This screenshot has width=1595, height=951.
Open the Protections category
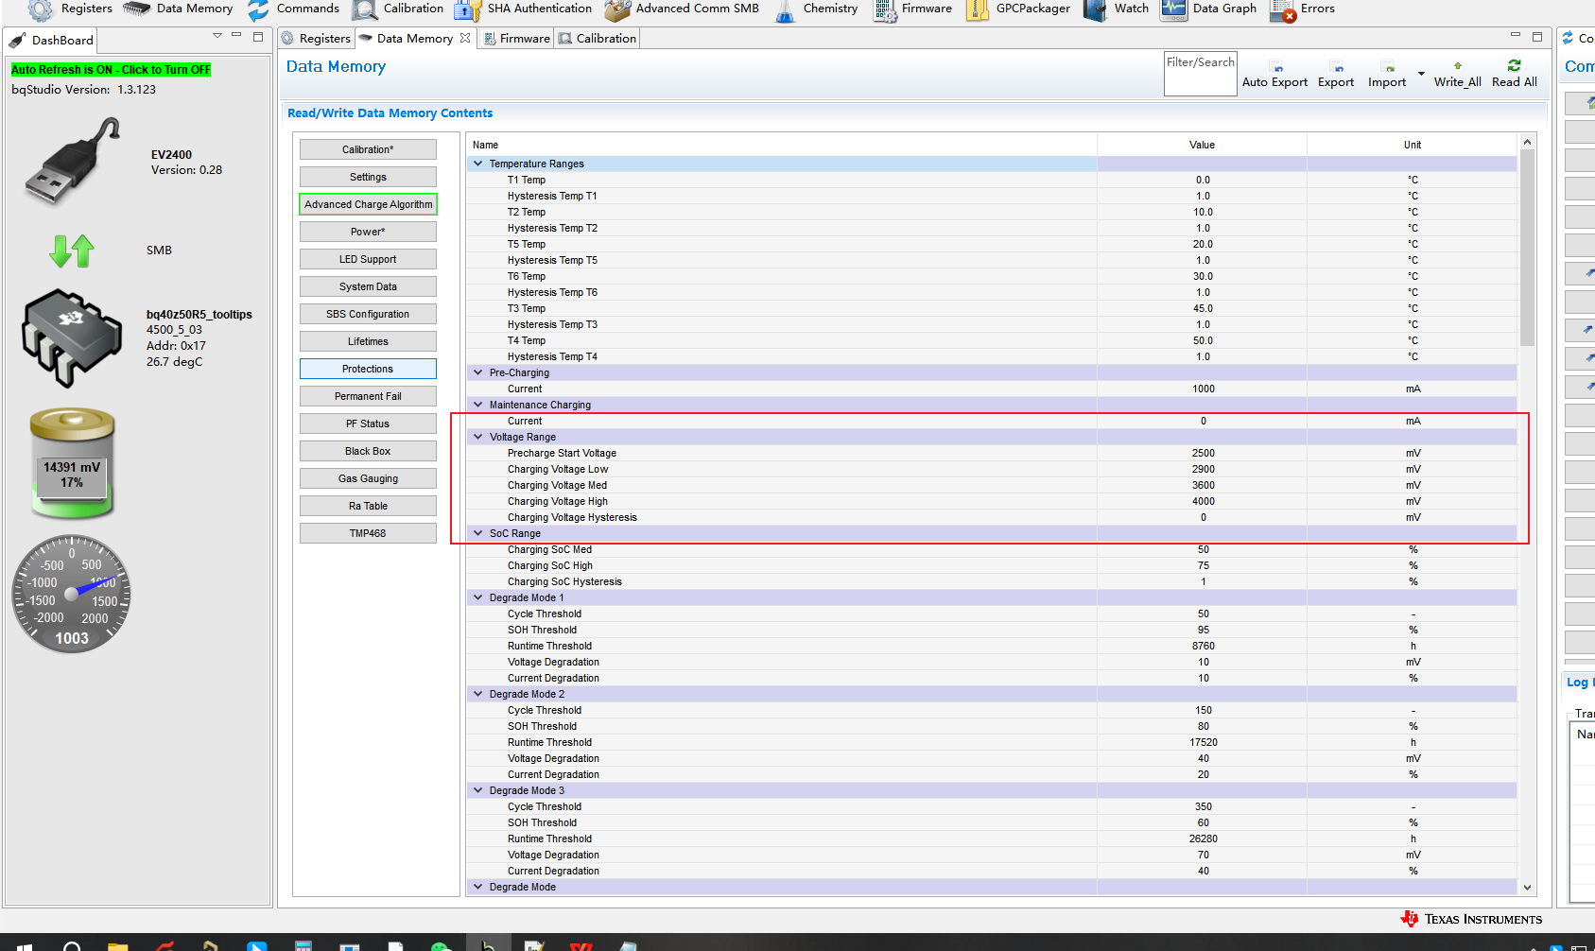pos(368,369)
